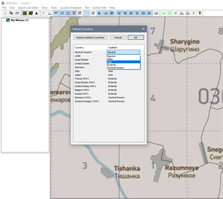Click the green dot toolbar icon

point(176,13)
